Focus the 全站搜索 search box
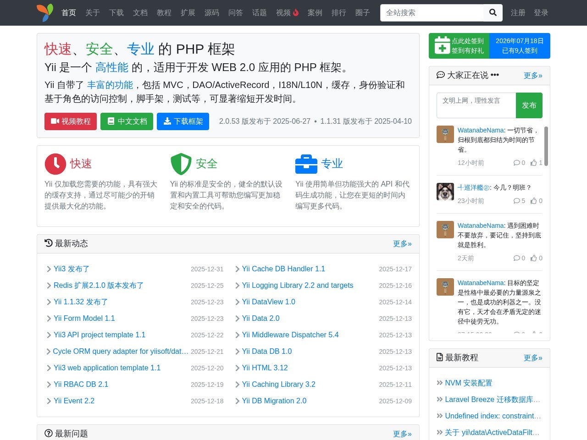 coord(432,13)
